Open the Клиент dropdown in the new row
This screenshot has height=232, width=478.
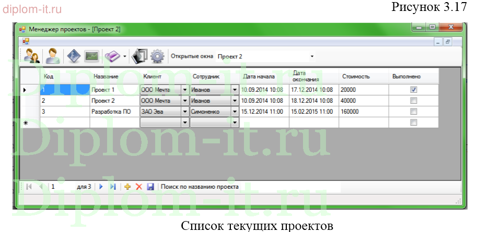click(185, 123)
